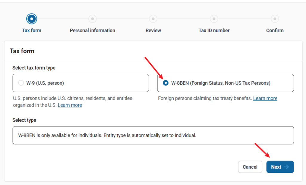The width and height of the screenshot is (306, 185).
Task: Click the Review step circle indicator
Action: pyautogui.click(x=153, y=19)
